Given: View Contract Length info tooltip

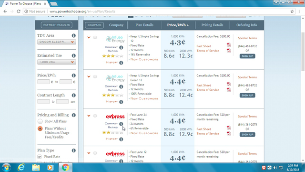Looking at the screenshot, I should point(73,96).
